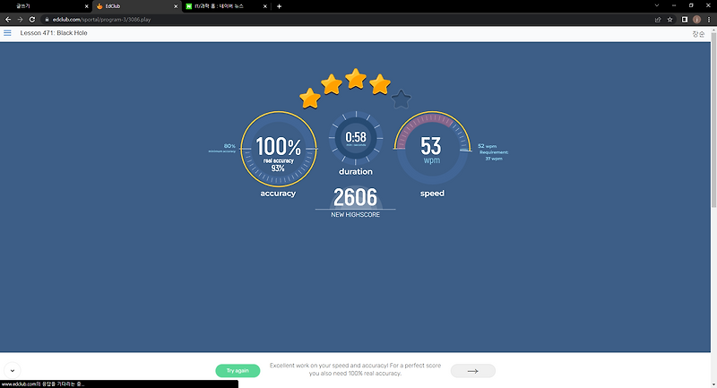Open the Chrome three-dot menu
This screenshot has width=717, height=388.
[x=709, y=20]
